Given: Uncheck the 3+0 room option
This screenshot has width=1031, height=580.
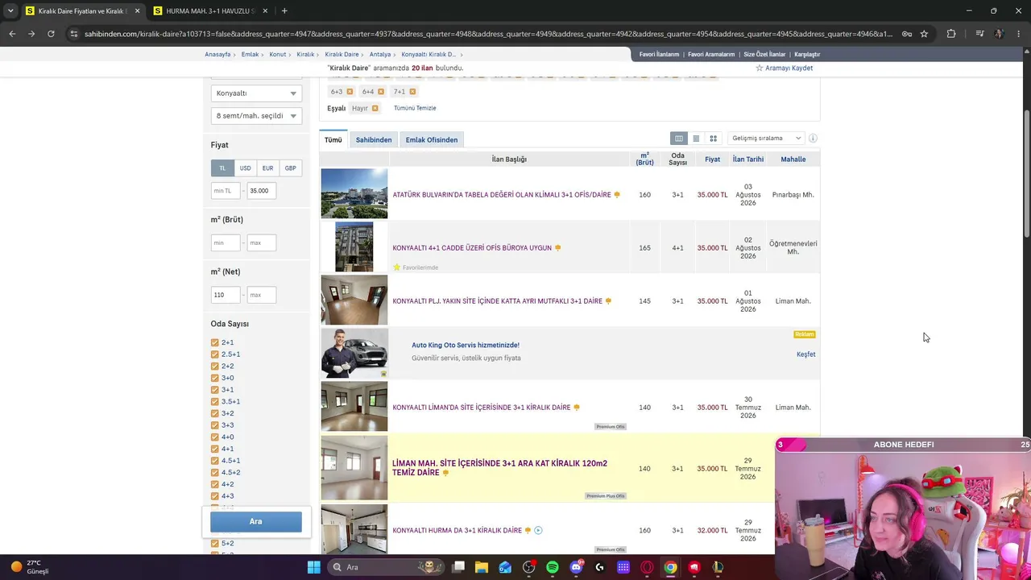Looking at the screenshot, I should tap(215, 378).
